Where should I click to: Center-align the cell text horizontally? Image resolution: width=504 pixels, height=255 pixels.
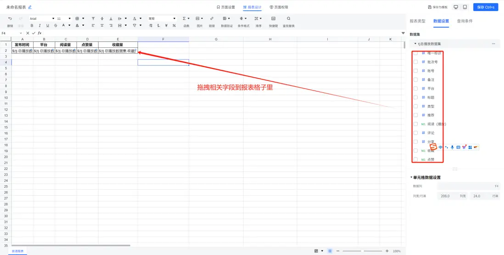click(102, 26)
